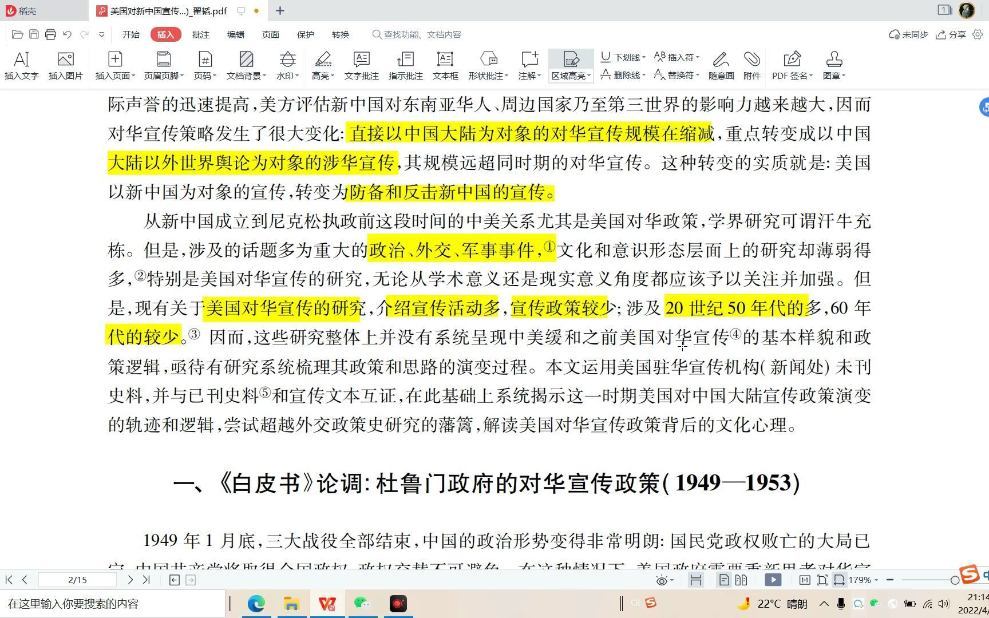Open the eye protection mode dropdown

664,580
